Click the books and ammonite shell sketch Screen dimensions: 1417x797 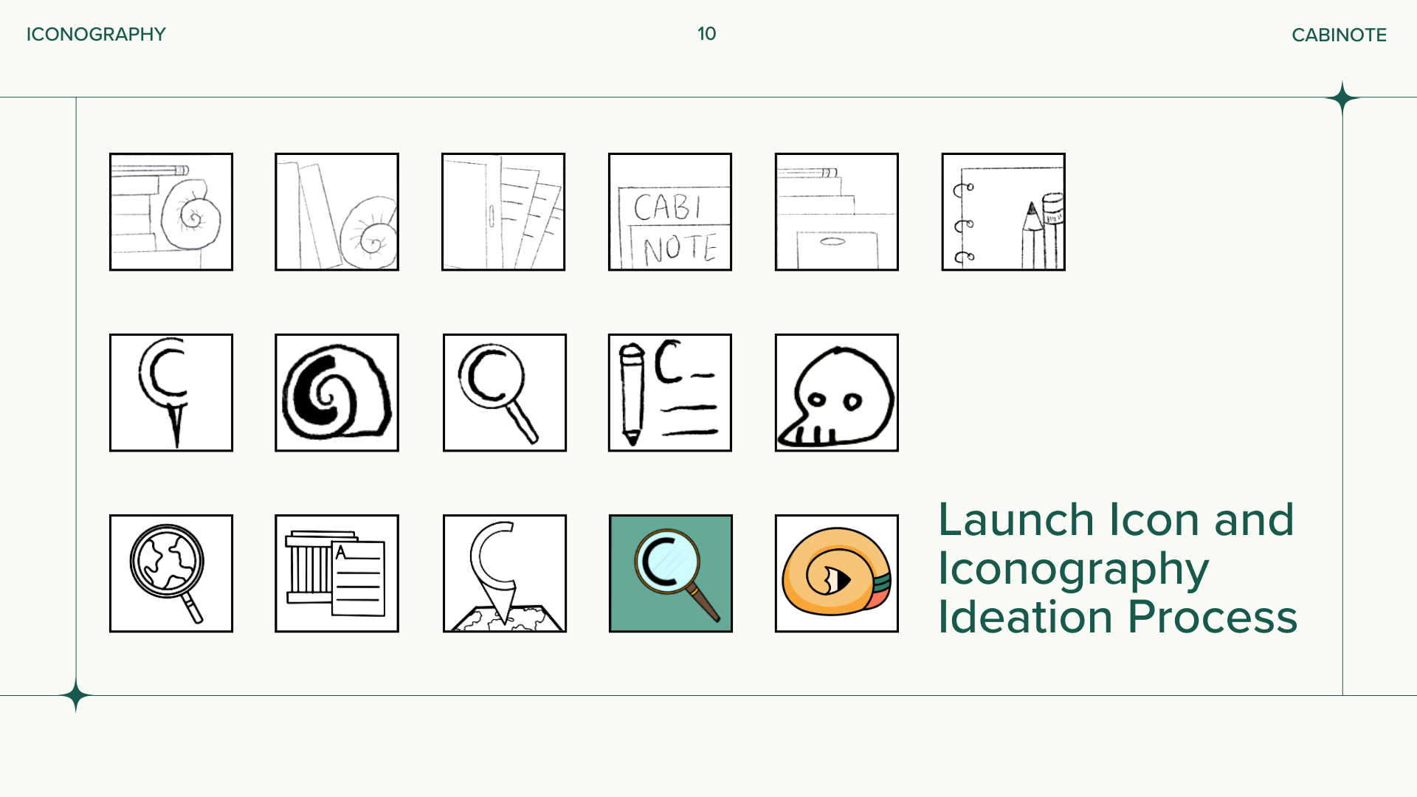[337, 212]
